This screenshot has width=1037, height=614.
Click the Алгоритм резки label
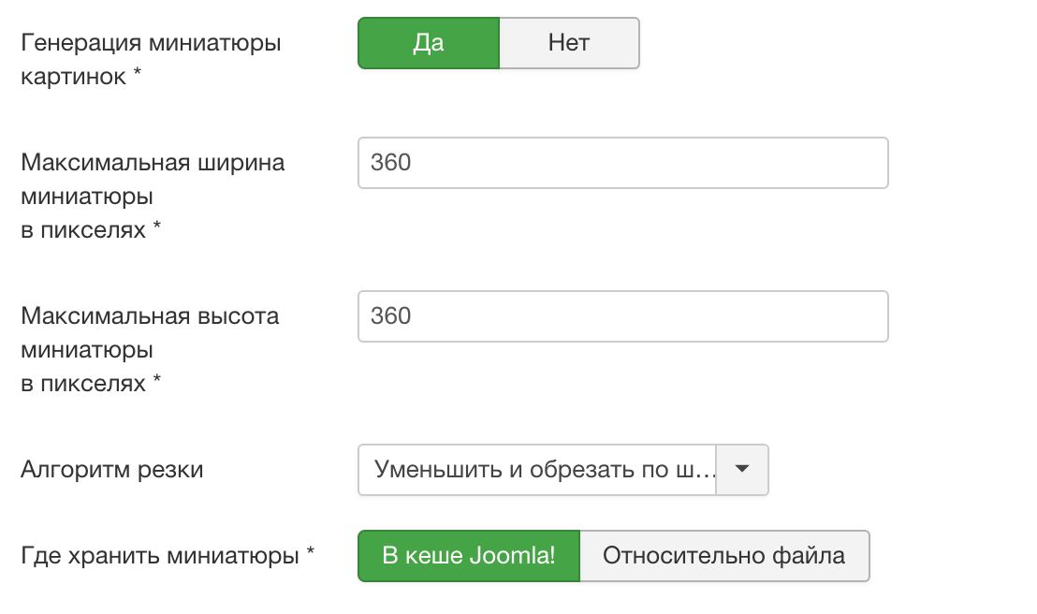click(112, 469)
